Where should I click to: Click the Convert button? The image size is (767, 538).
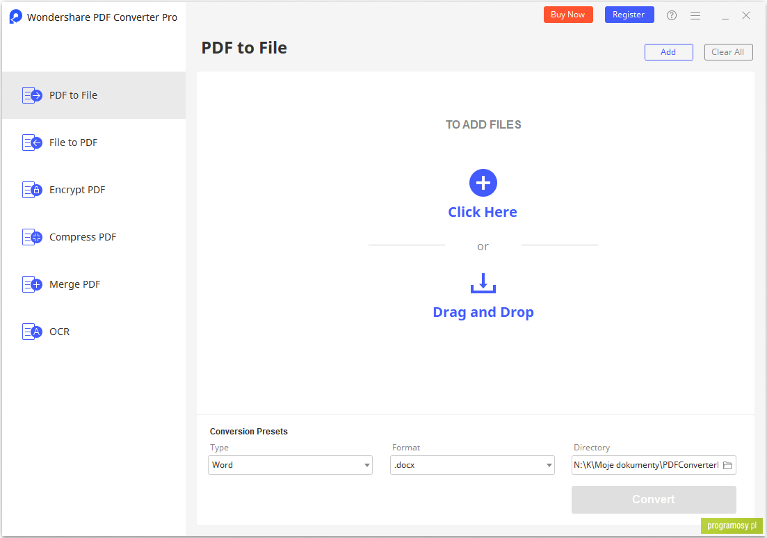654,499
